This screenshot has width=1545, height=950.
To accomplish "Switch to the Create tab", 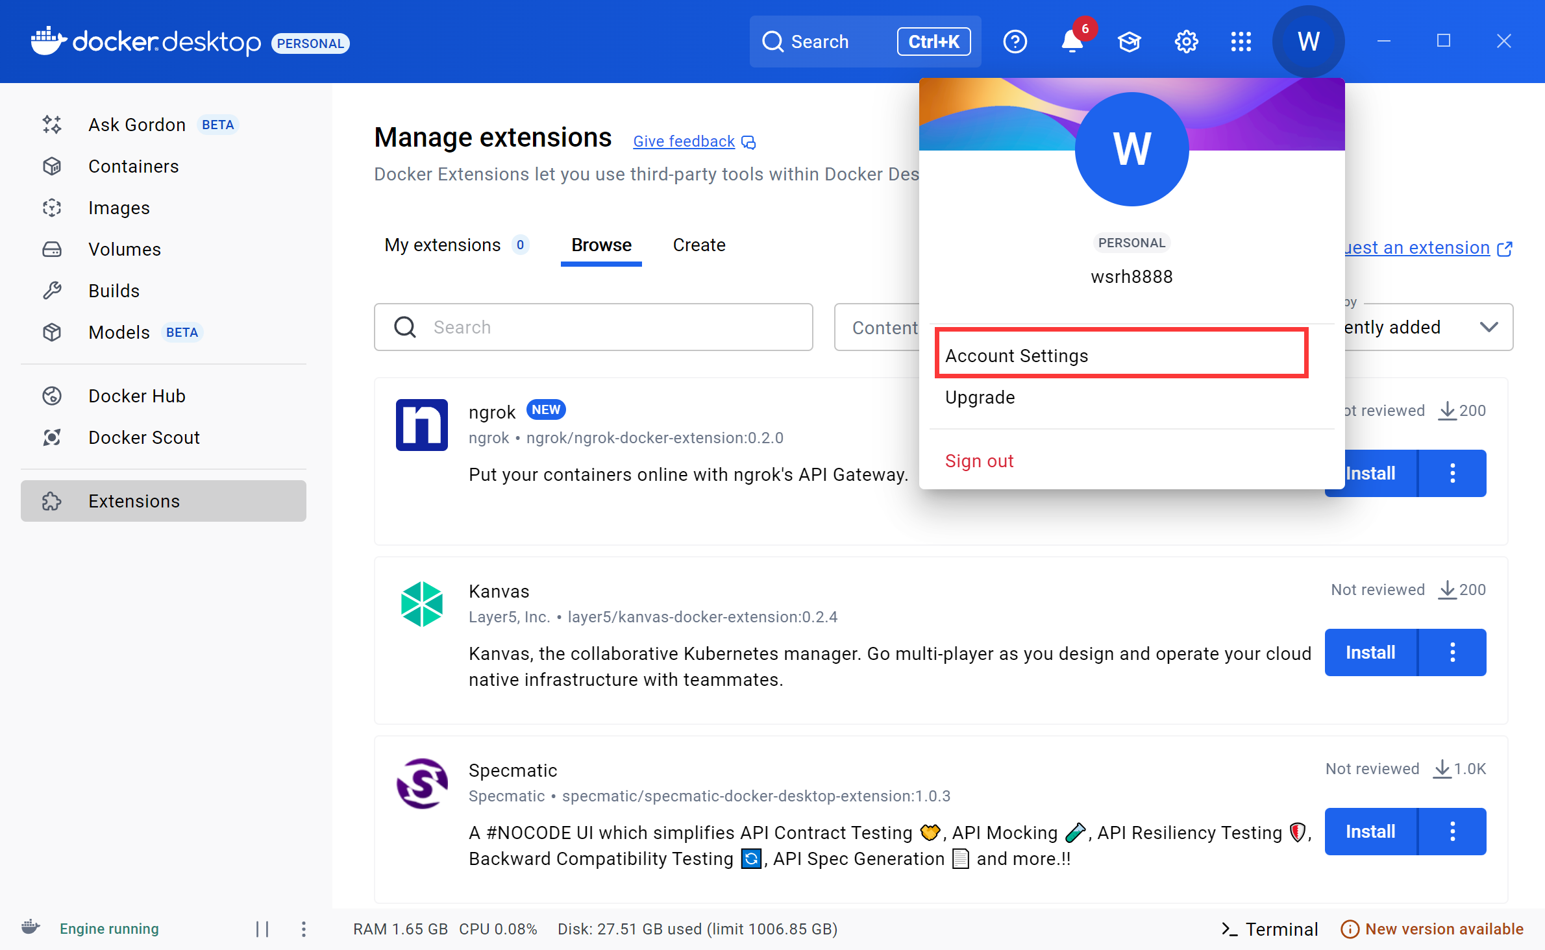I will [x=698, y=245].
